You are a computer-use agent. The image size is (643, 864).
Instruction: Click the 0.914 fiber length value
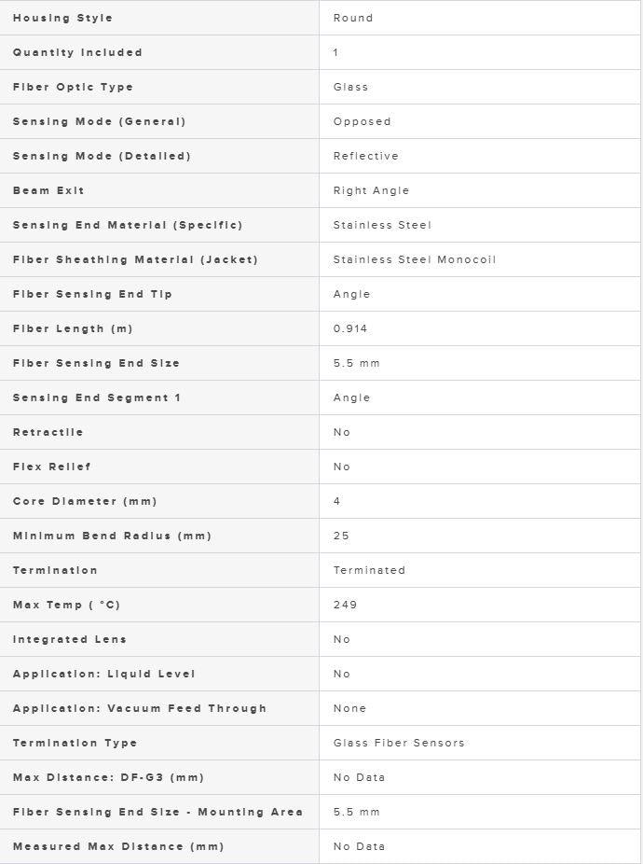coord(350,328)
